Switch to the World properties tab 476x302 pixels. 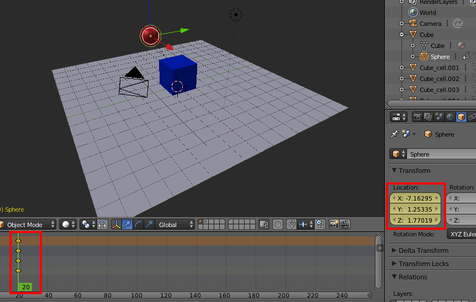(x=450, y=117)
